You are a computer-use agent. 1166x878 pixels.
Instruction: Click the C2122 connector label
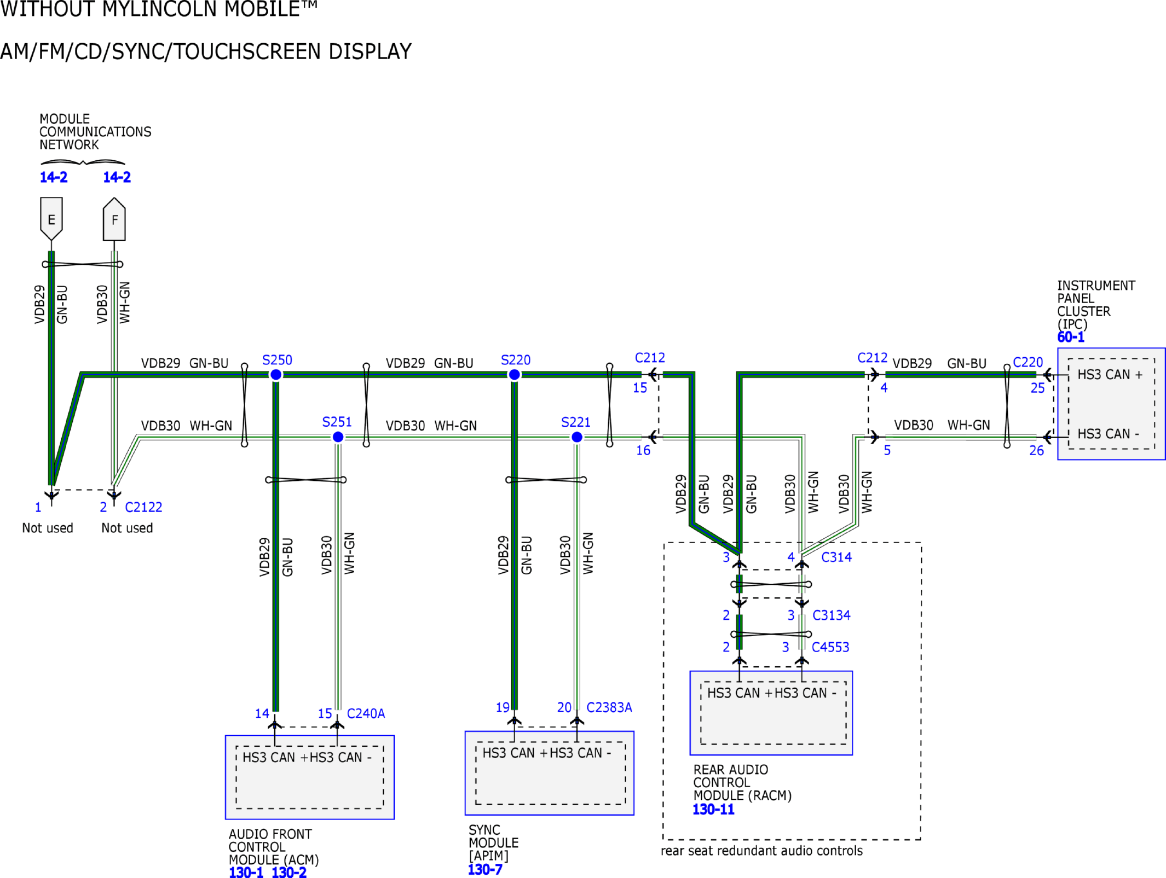tap(143, 507)
